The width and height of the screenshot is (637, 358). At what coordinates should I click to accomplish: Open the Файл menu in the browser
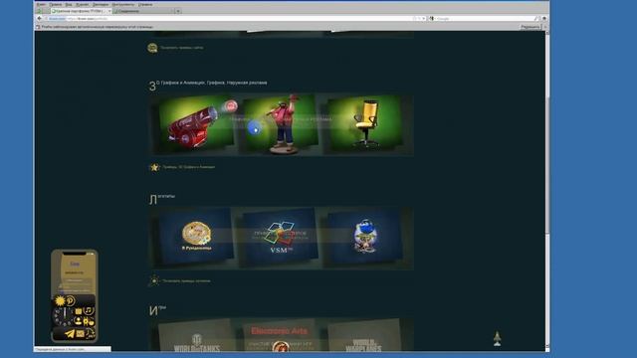pyautogui.click(x=41, y=4)
